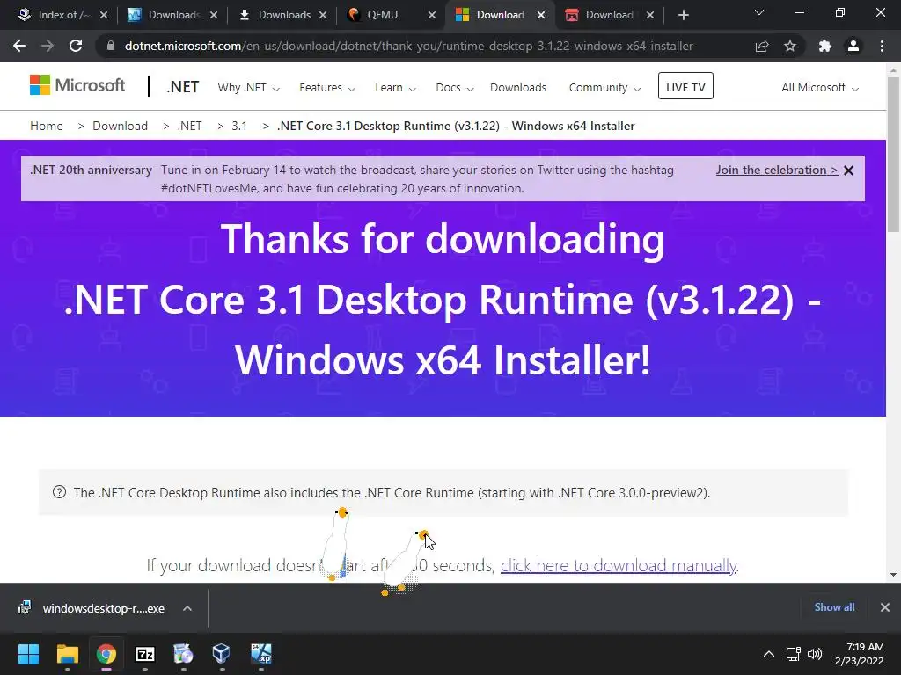Expand the Community menu

click(604, 88)
